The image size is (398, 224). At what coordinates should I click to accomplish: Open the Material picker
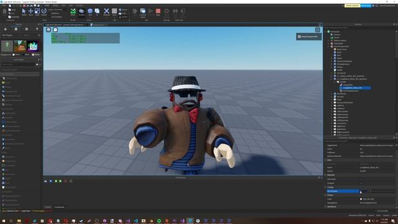[106, 11]
